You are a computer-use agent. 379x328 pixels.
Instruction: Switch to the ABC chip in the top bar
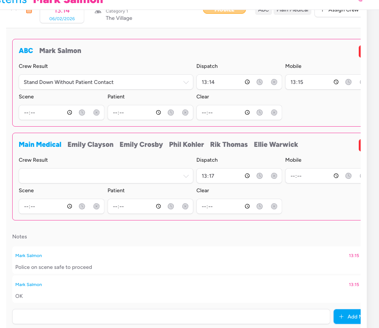(263, 10)
